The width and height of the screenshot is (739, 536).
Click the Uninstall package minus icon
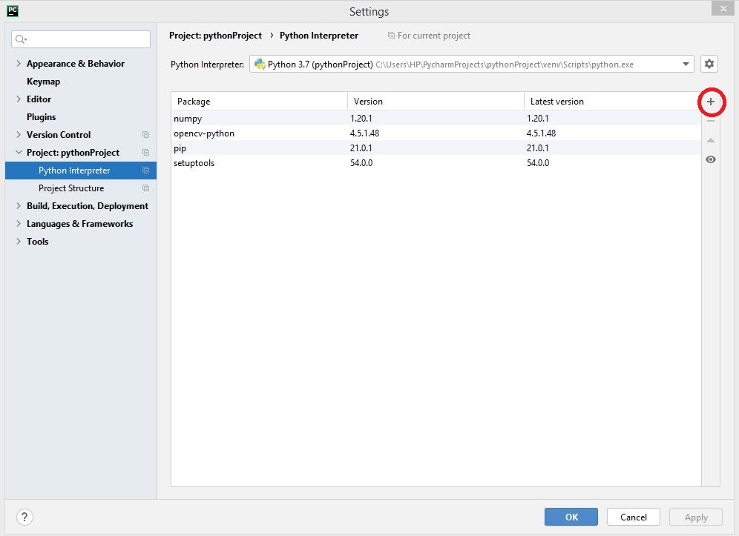(710, 119)
